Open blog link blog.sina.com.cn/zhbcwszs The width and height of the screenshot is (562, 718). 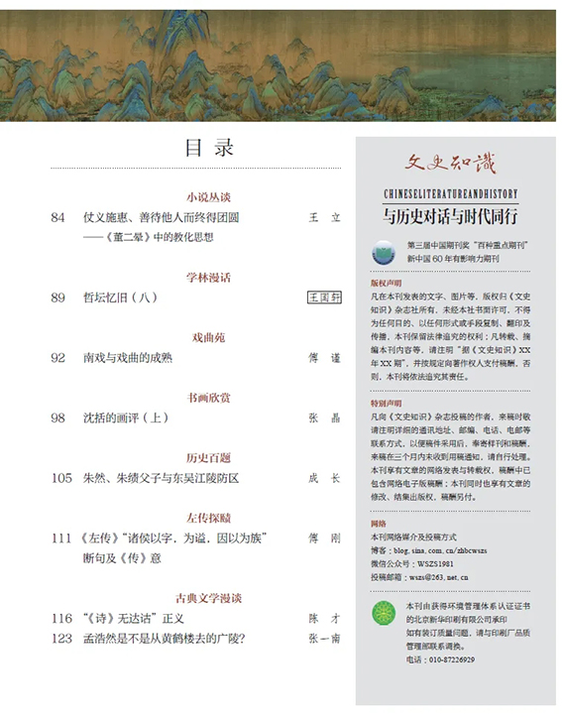440,550
